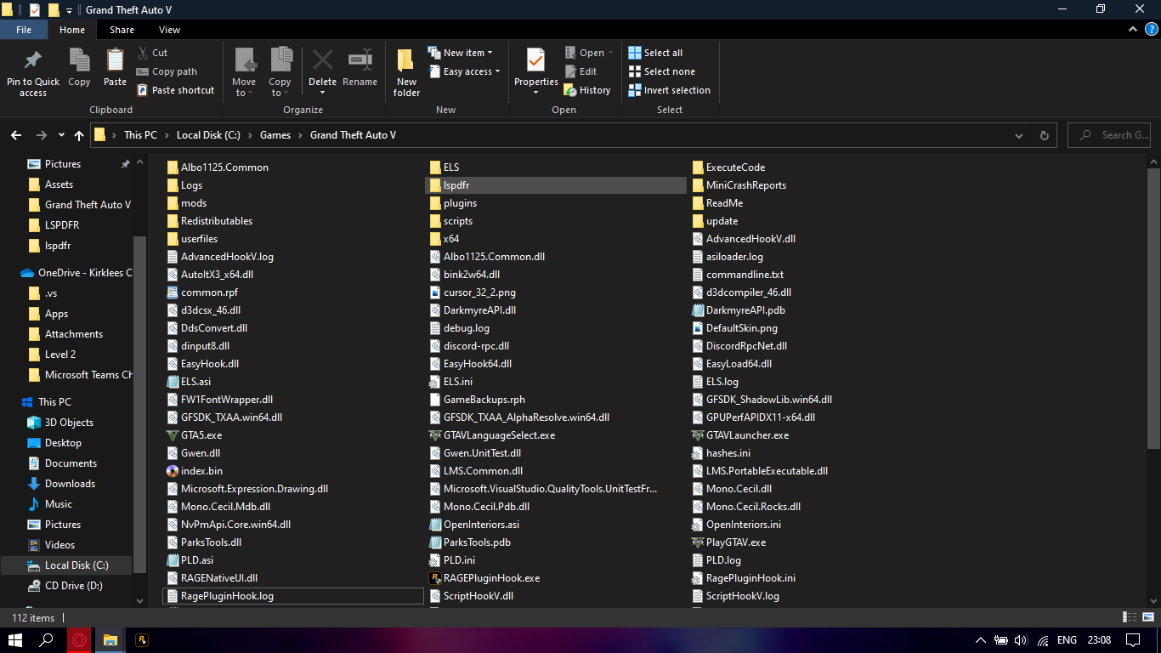Switch to large icons view layout
Screen dimensions: 1161x653
coord(1147,618)
